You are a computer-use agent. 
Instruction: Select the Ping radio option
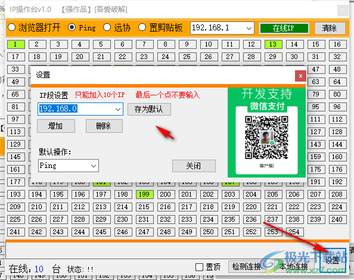tap(82, 27)
